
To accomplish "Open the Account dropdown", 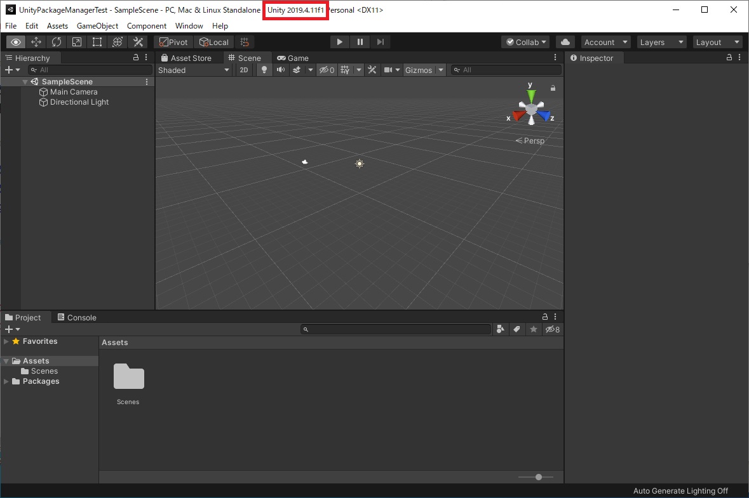I will point(605,42).
